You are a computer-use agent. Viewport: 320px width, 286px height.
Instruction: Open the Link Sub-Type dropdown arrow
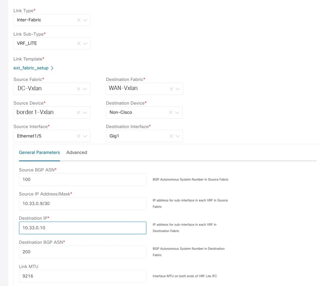[85, 43]
